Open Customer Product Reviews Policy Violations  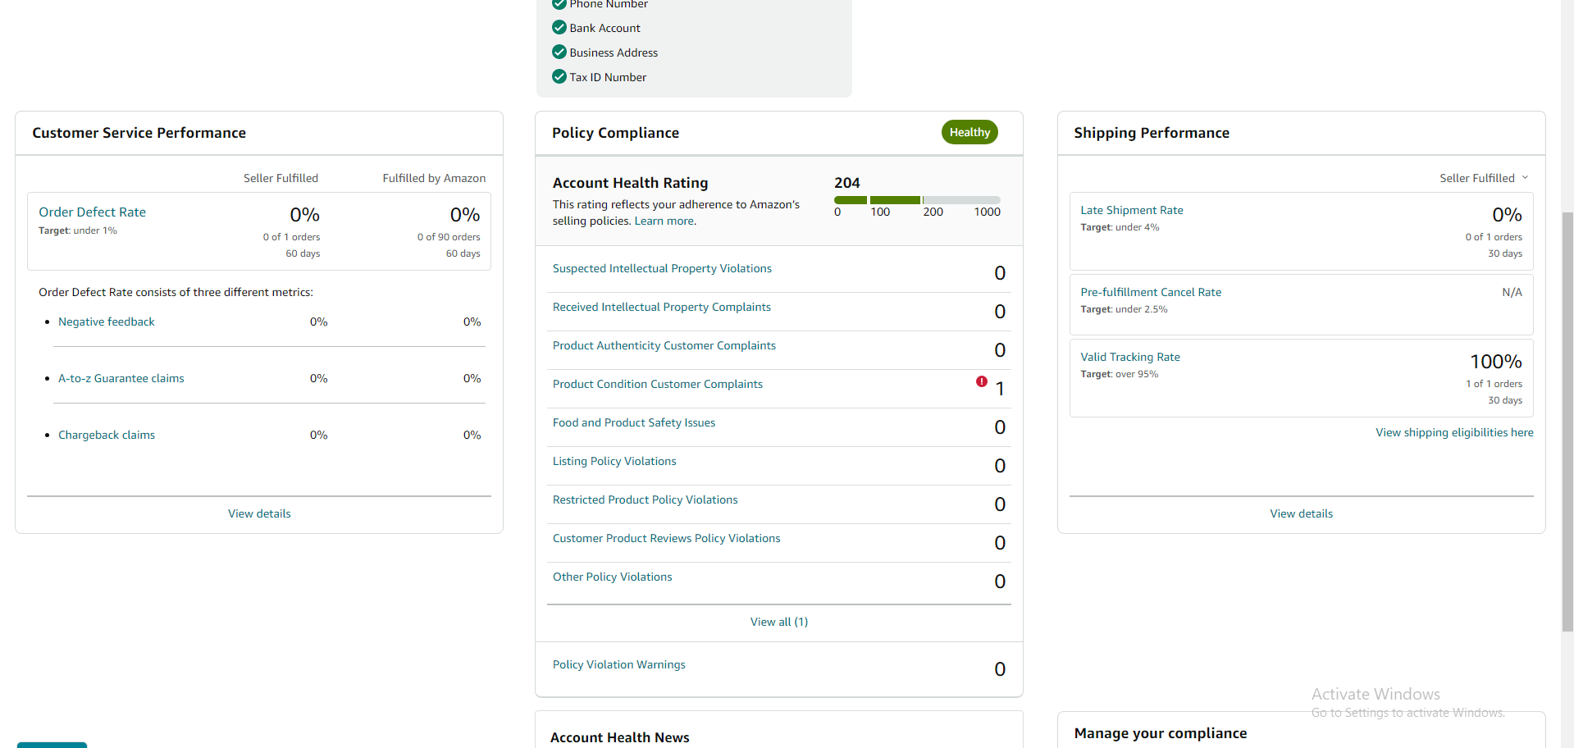tap(667, 538)
